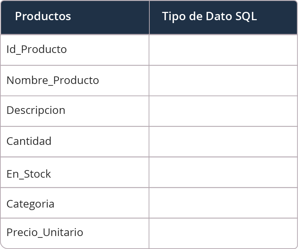Select the Cantidad cell
This screenshot has width=298, height=249.
(x=75, y=142)
